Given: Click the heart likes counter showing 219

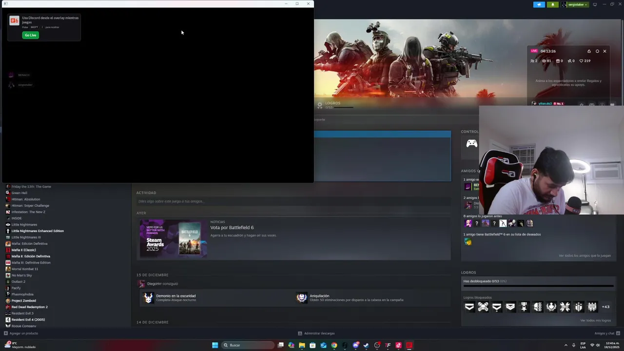Looking at the screenshot, I should click(585, 61).
